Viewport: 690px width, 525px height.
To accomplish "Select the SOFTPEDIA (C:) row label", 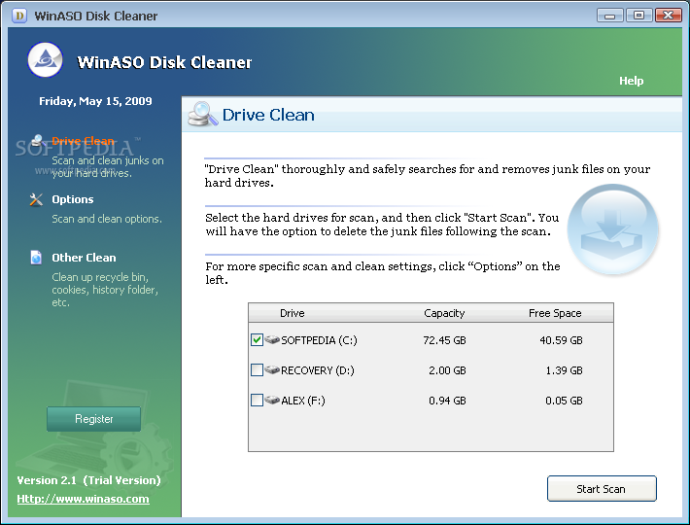I will point(319,340).
